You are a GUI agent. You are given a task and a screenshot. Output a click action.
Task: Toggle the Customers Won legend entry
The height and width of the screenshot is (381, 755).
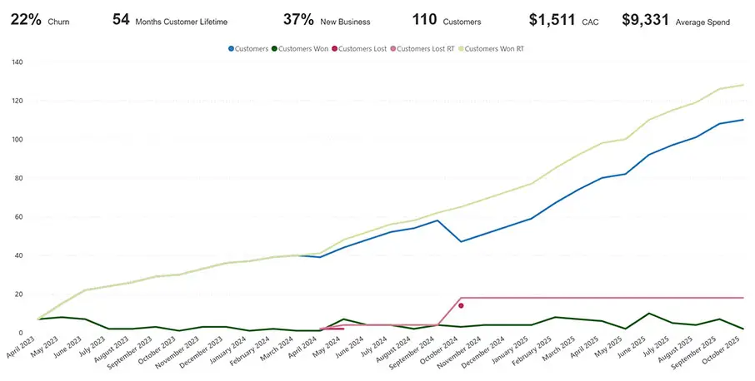302,49
